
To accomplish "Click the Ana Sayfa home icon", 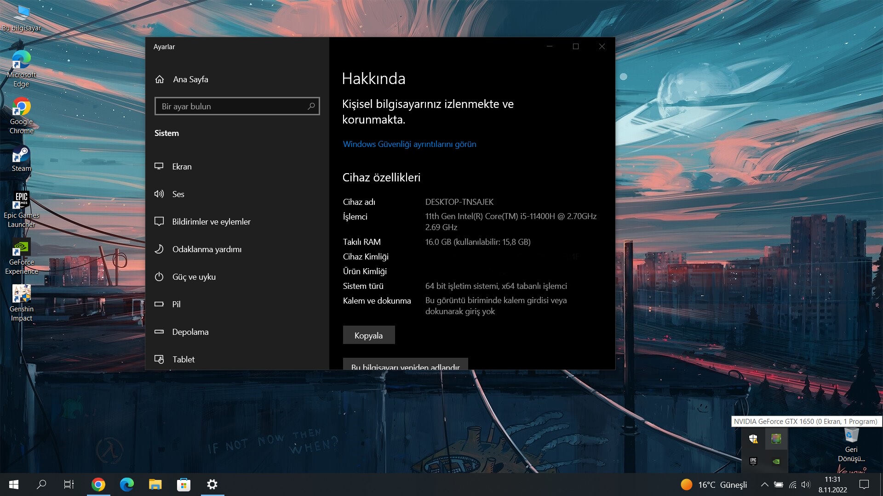I will pyautogui.click(x=160, y=79).
